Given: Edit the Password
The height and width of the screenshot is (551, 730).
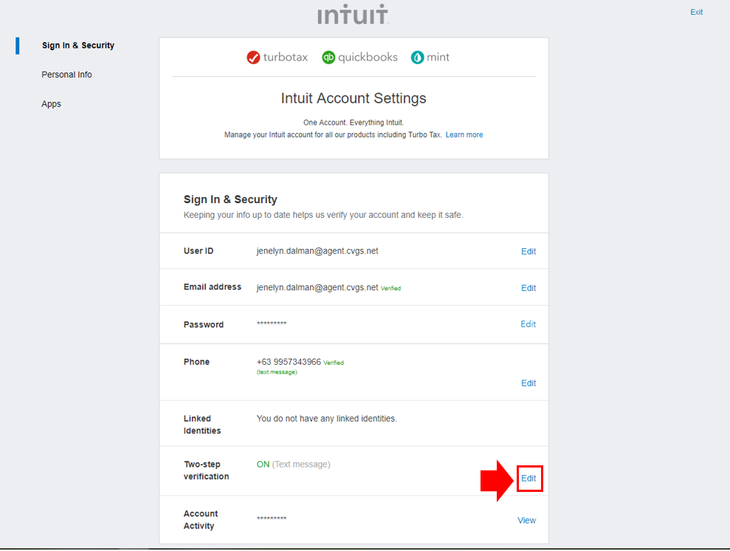Looking at the screenshot, I should click(528, 324).
